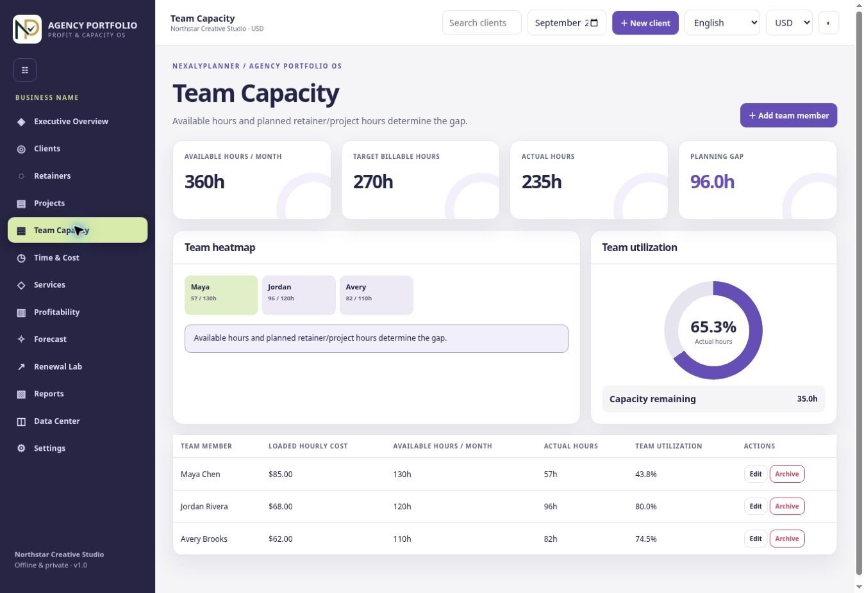The height and width of the screenshot is (593, 864).
Task: Open the USD currency dropdown
Action: click(x=789, y=23)
